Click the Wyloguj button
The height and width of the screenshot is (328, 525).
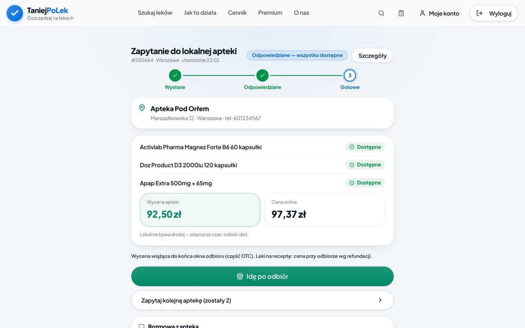coord(493,13)
